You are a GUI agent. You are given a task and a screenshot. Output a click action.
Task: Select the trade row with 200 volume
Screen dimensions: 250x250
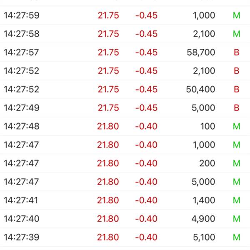point(125,163)
